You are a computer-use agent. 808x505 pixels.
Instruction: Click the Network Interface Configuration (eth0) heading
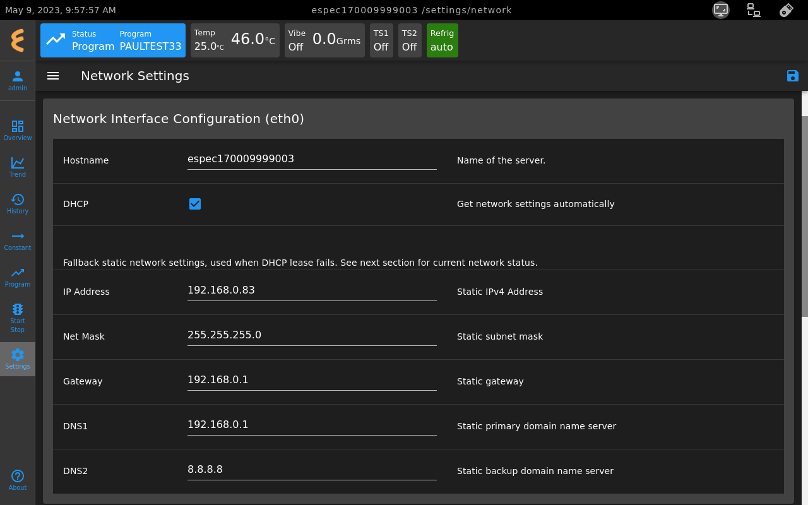pos(179,119)
